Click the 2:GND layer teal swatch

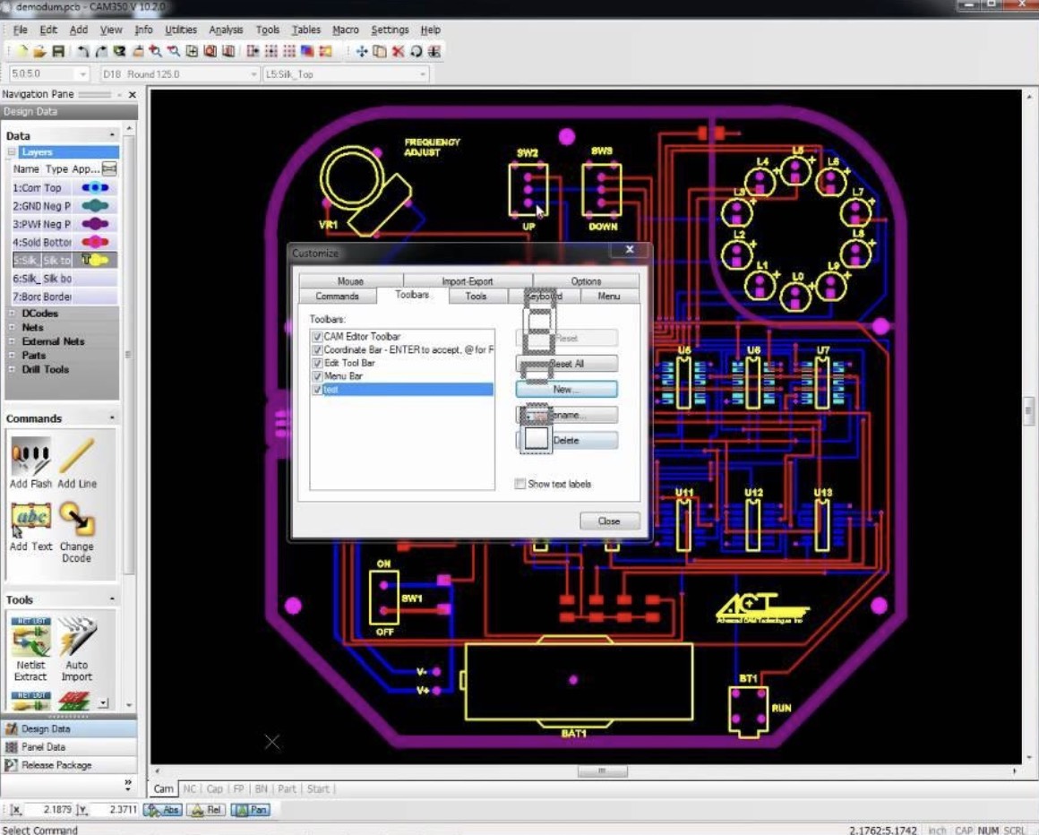pos(95,206)
